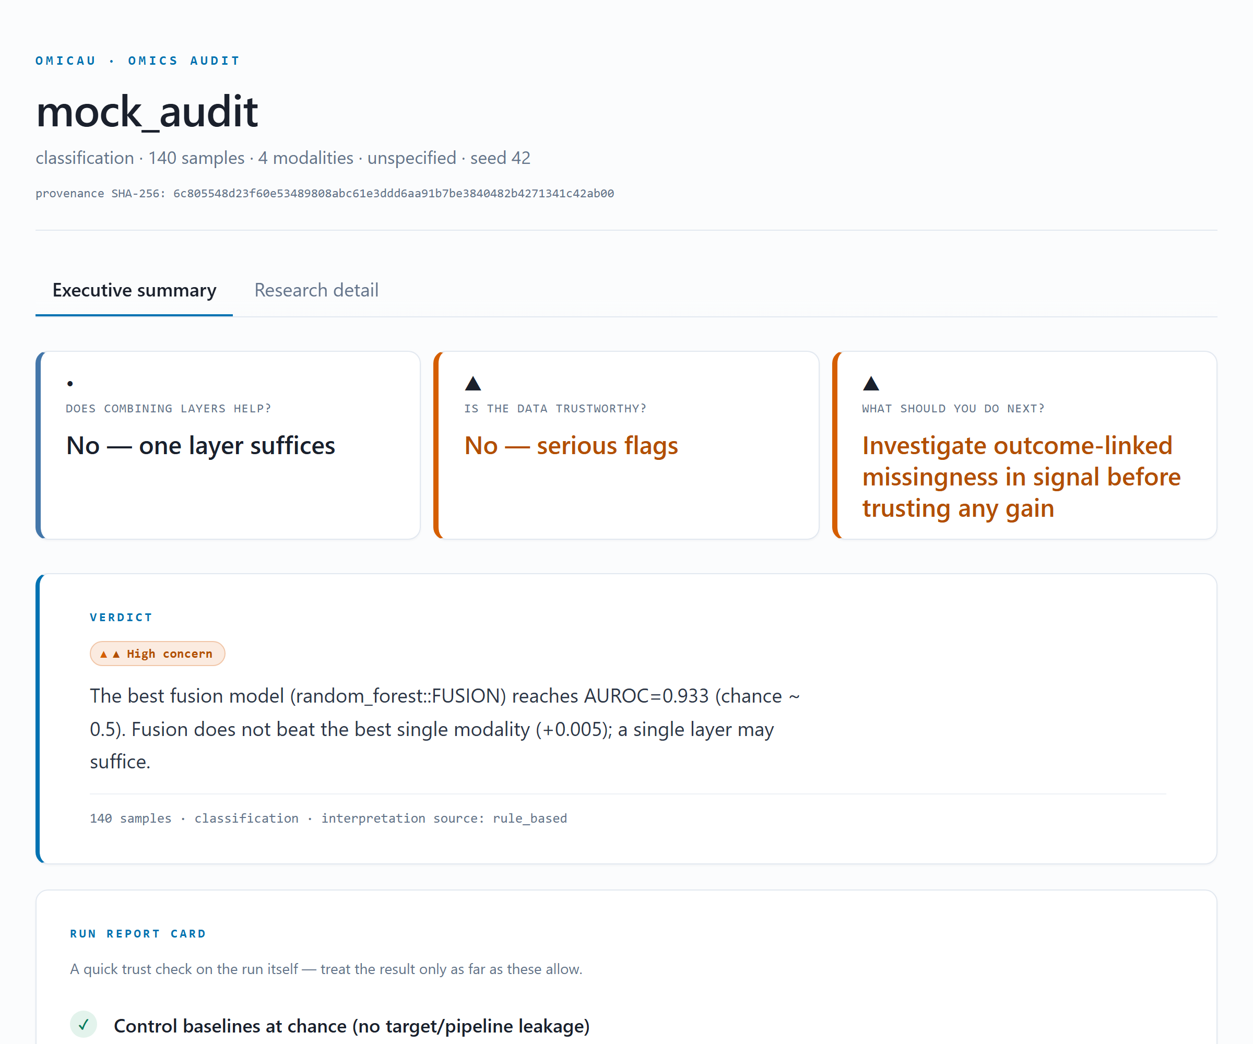Click 'DOES COMBINING LAYERS HELP?' question label
Image resolution: width=1253 pixels, height=1044 pixels.
click(169, 409)
